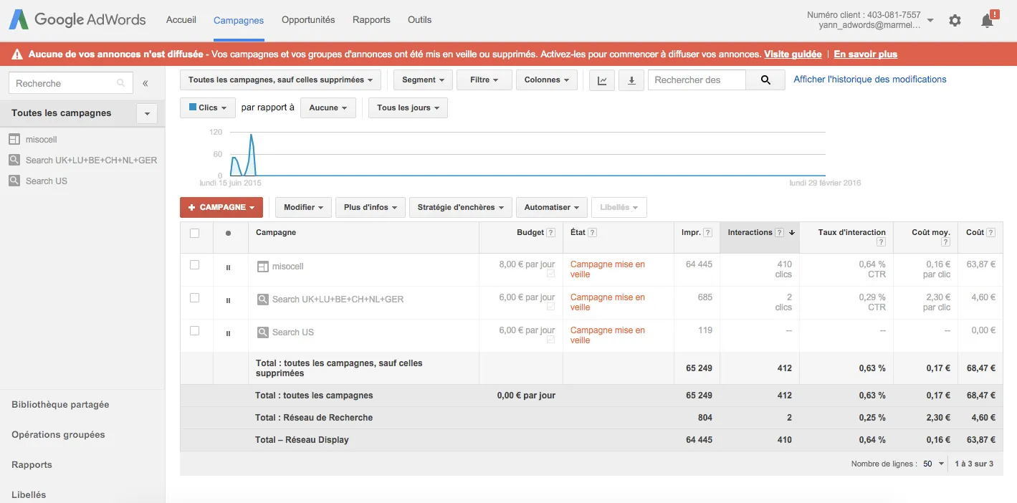Switch to the Opportunités tab
The width and height of the screenshot is (1017, 503).
point(308,20)
